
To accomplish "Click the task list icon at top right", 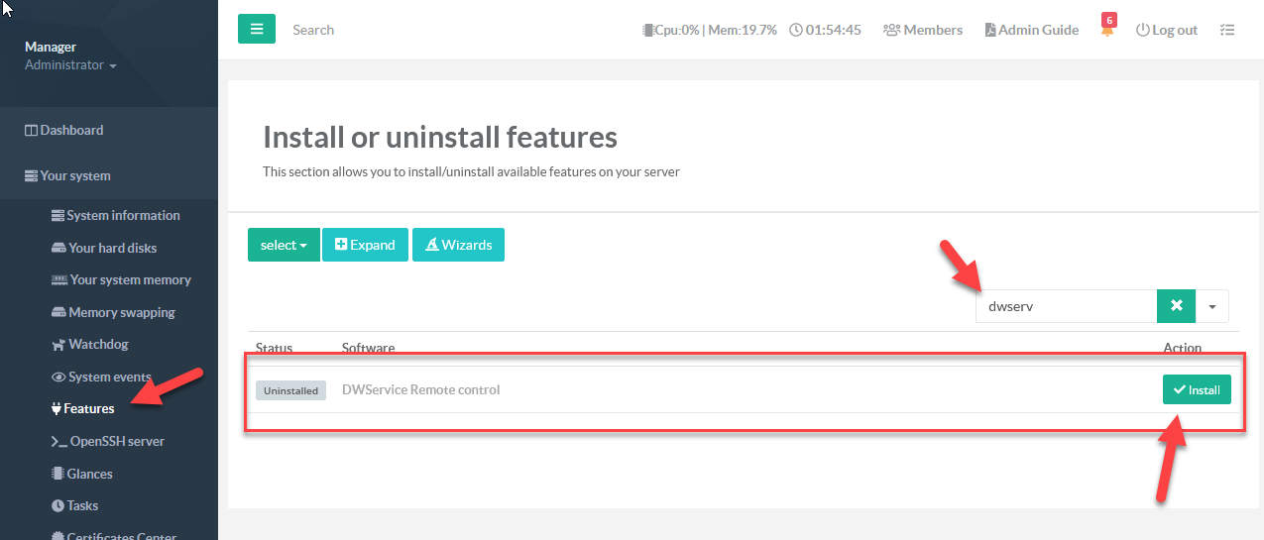I will point(1227,30).
